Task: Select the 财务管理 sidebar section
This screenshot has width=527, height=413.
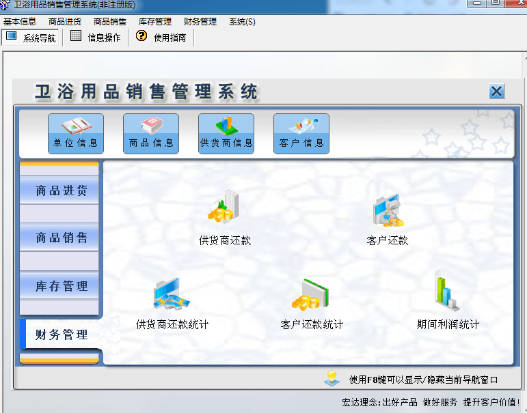Action: (x=61, y=334)
